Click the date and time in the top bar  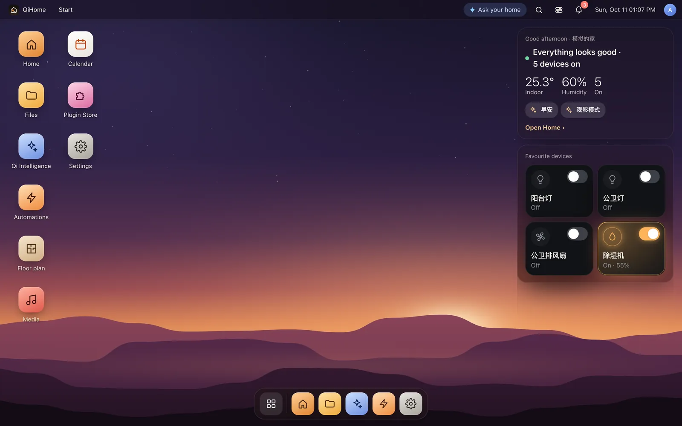(x=625, y=10)
